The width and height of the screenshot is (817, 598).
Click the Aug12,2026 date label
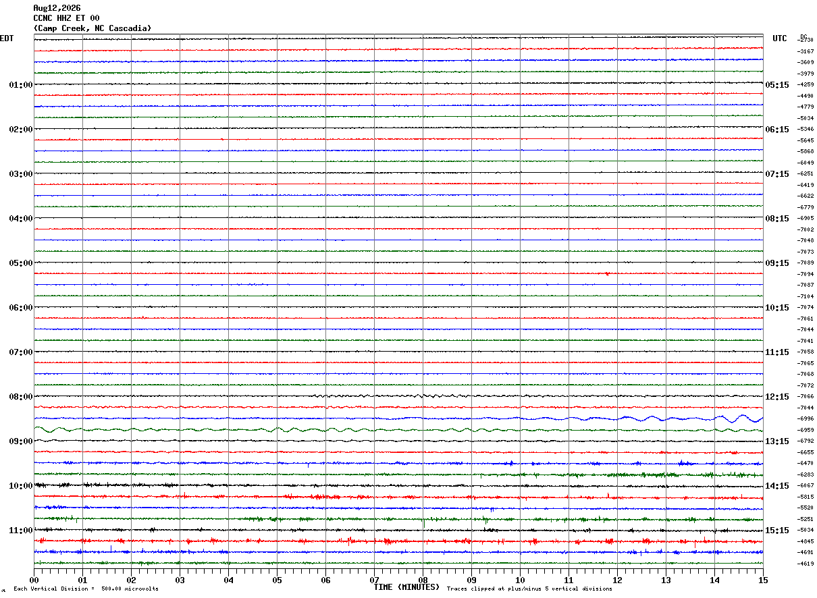tap(57, 8)
